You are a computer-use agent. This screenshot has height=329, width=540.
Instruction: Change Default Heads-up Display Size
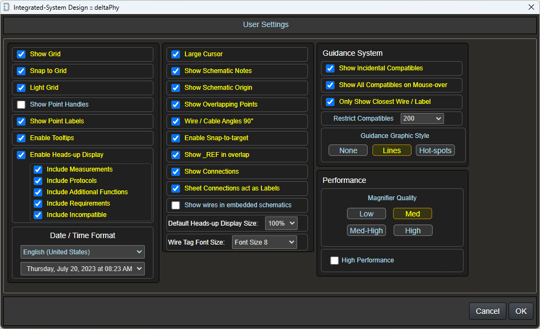click(x=281, y=223)
